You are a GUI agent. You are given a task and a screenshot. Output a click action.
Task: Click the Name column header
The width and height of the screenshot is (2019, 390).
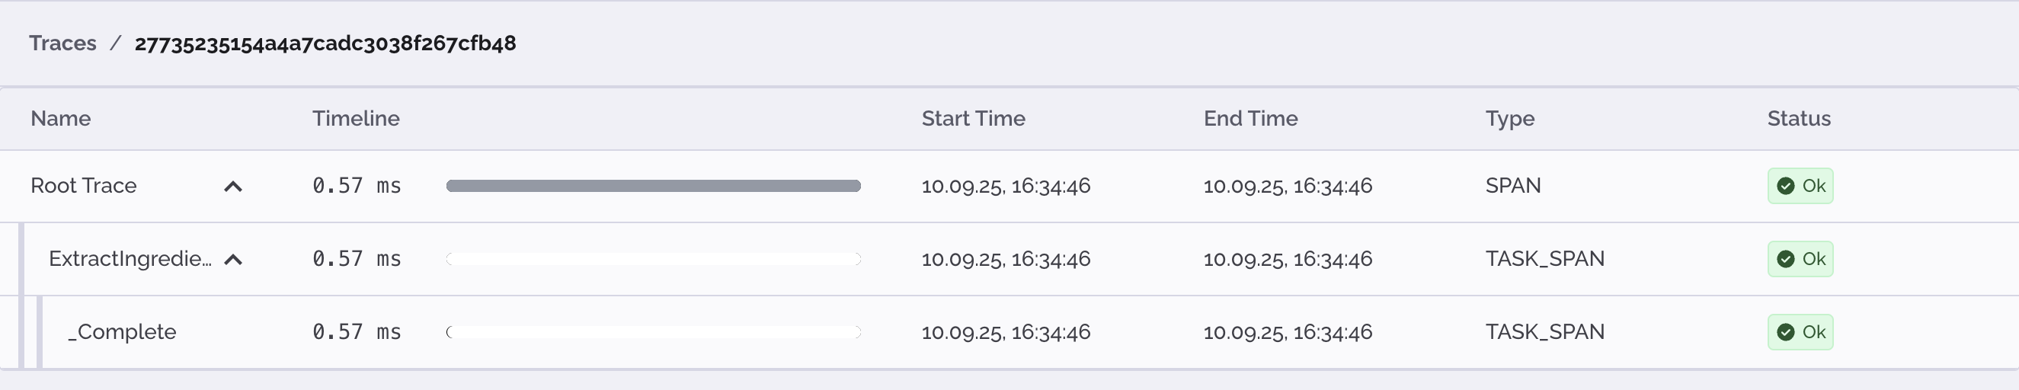point(61,118)
